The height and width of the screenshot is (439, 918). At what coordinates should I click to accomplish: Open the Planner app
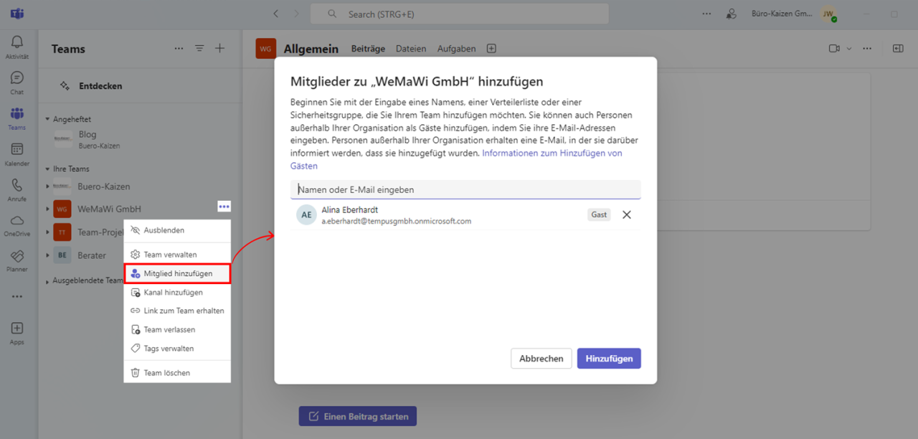(x=17, y=261)
